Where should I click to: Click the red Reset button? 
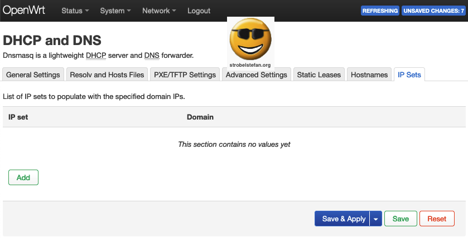point(437,219)
